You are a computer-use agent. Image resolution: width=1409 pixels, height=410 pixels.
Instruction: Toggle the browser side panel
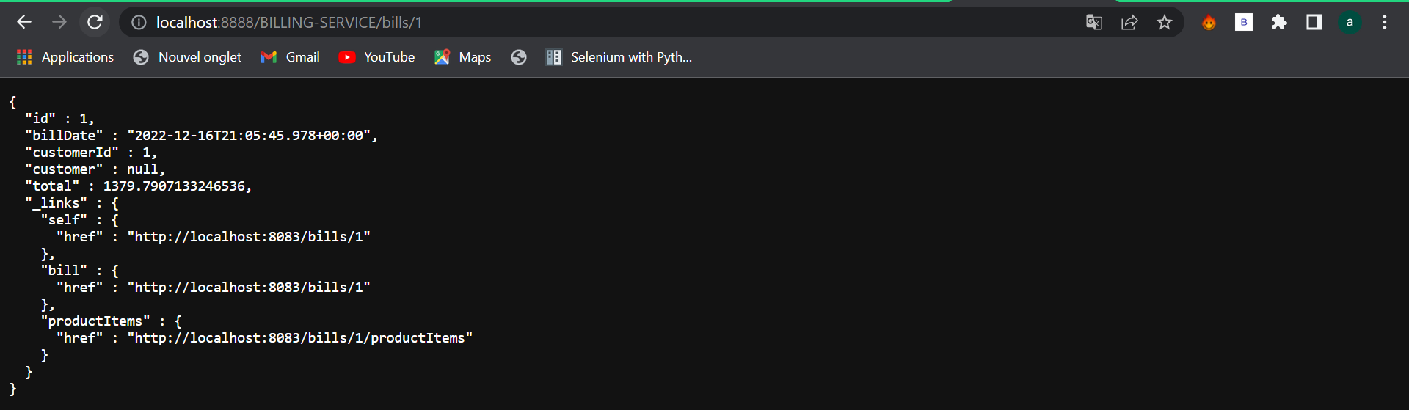(x=1314, y=23)
